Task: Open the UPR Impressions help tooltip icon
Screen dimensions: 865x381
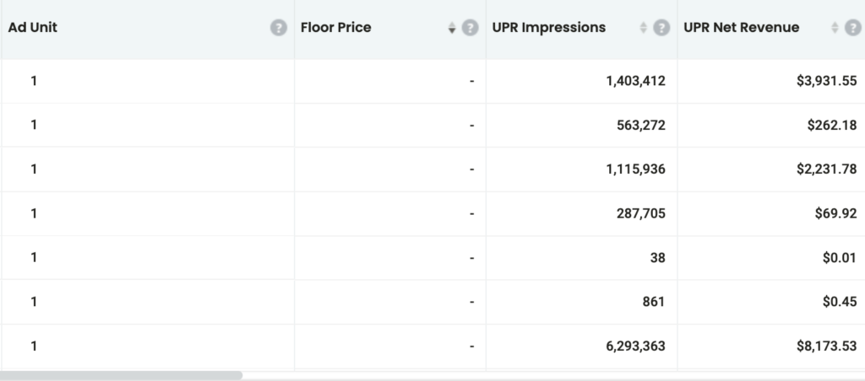Action: coord(661,28)
